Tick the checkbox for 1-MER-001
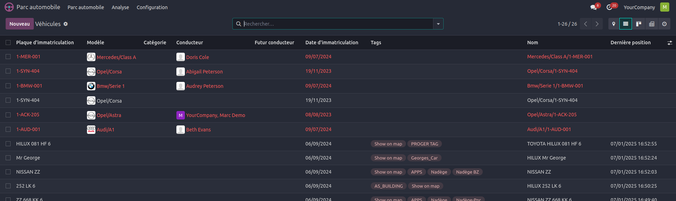Image resolution: width=676 pixels, height=201 pixels. coord(8,57)
